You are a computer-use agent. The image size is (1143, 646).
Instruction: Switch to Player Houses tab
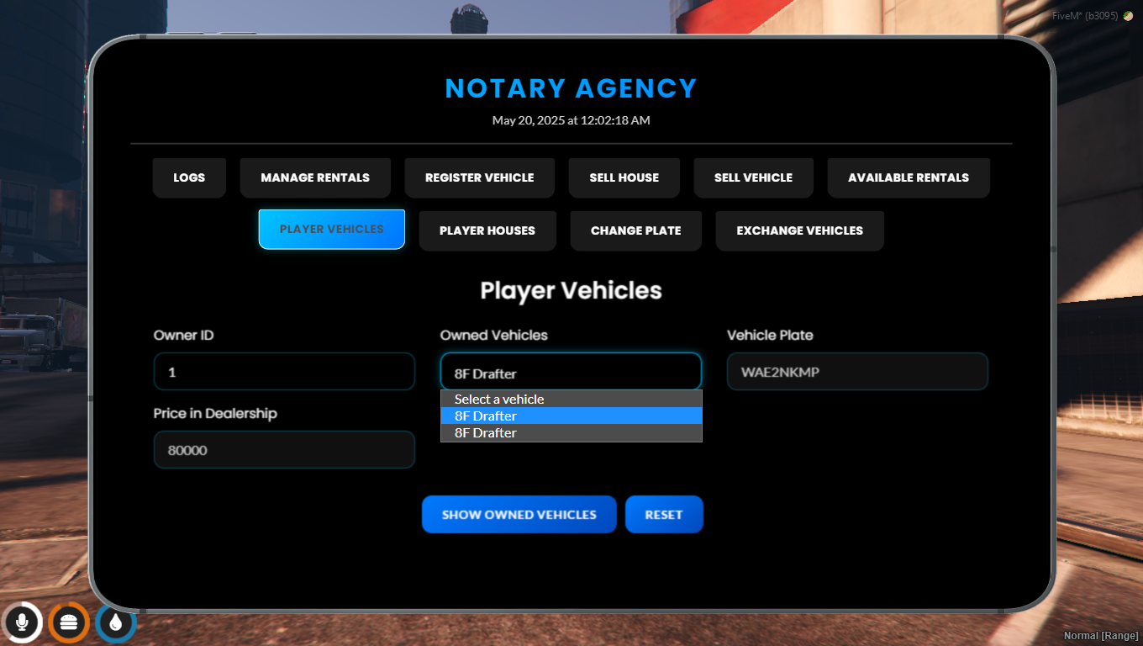[x=487, y=230]
